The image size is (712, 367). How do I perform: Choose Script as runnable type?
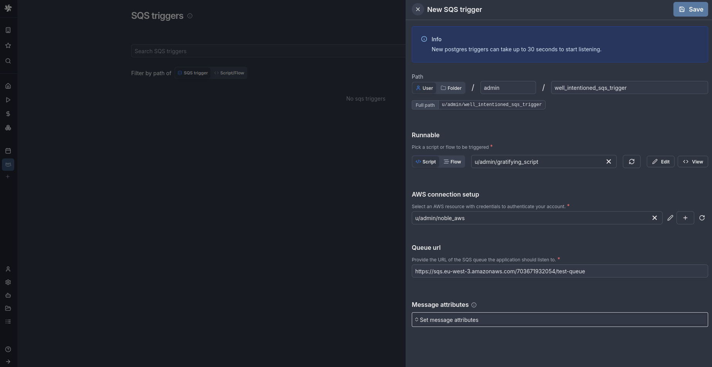tap(426, 162)
